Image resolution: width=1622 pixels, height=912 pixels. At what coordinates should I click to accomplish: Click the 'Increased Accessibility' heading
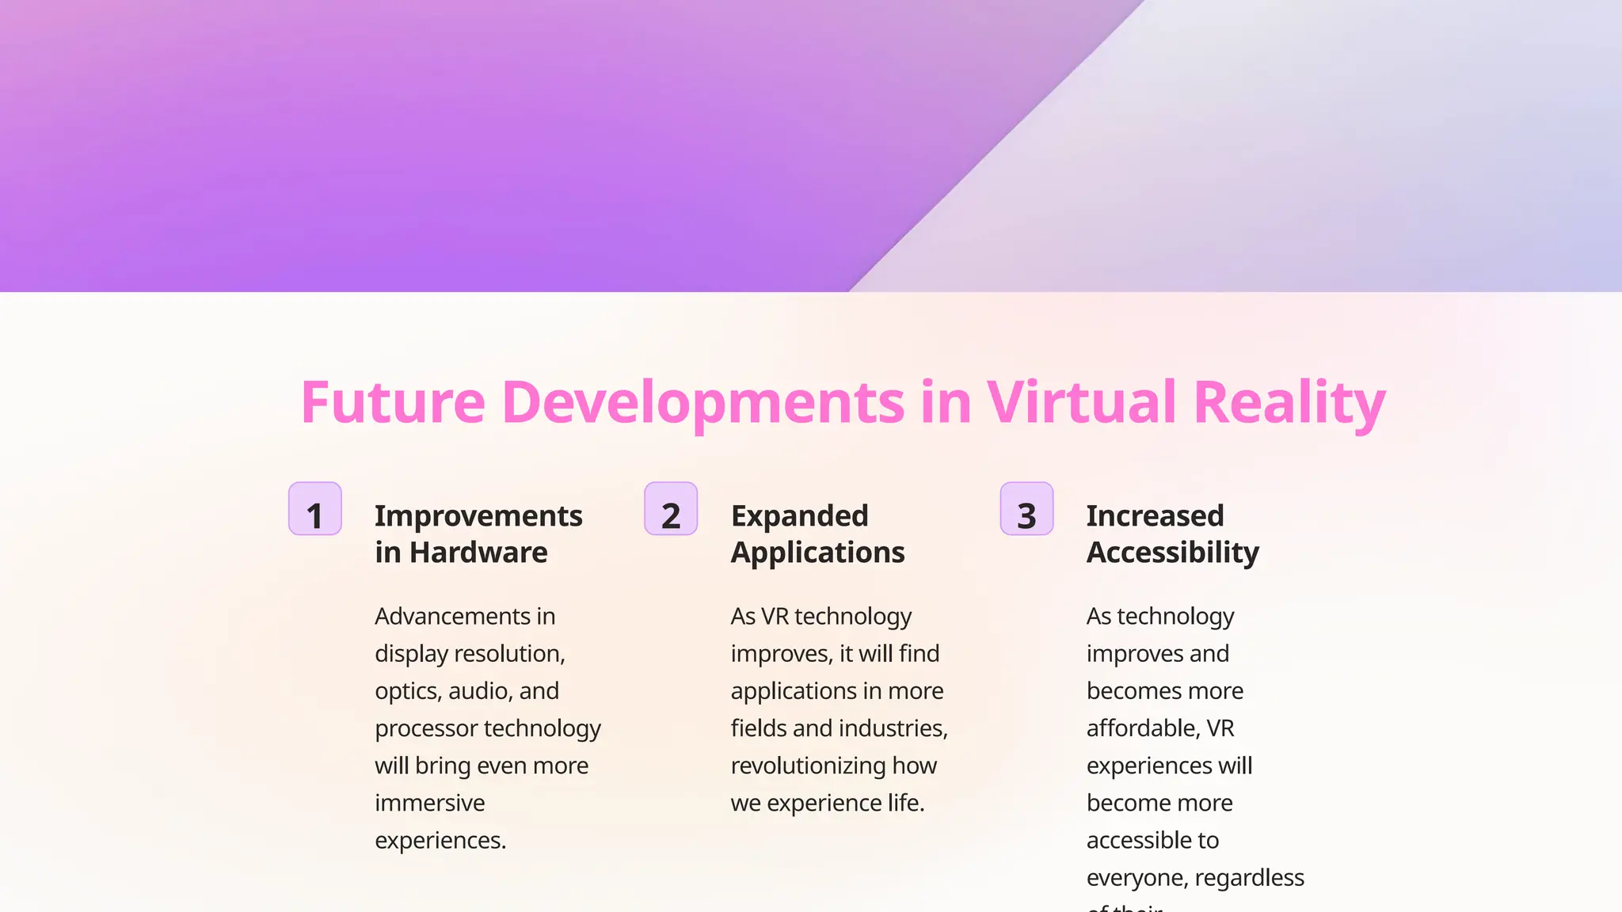click(1172, 534)
